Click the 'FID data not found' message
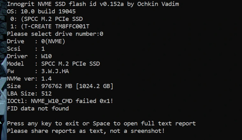242x140 pixels. click(x=38, y=109)
